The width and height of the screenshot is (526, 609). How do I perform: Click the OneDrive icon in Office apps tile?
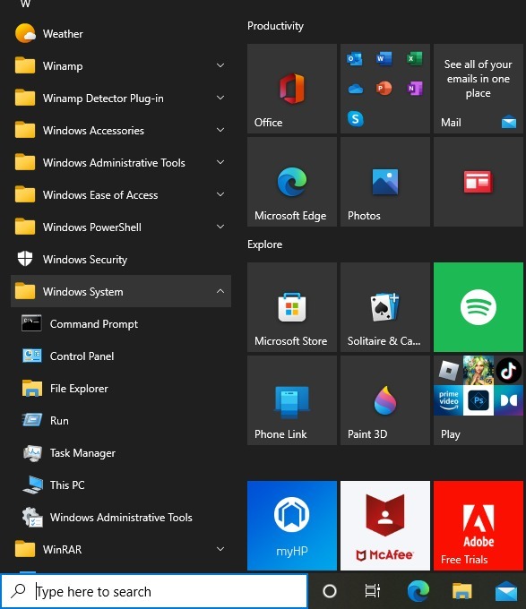click(x=355, y=89)
